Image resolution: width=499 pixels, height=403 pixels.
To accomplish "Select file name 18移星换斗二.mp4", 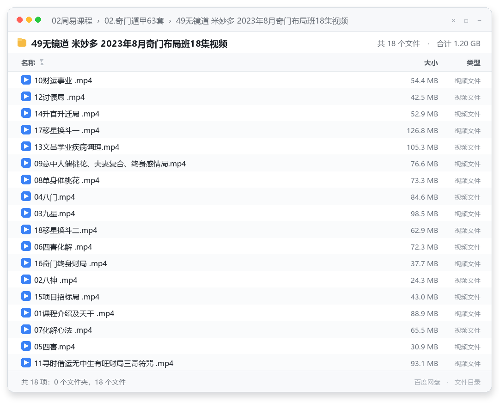I will [66, 230].
